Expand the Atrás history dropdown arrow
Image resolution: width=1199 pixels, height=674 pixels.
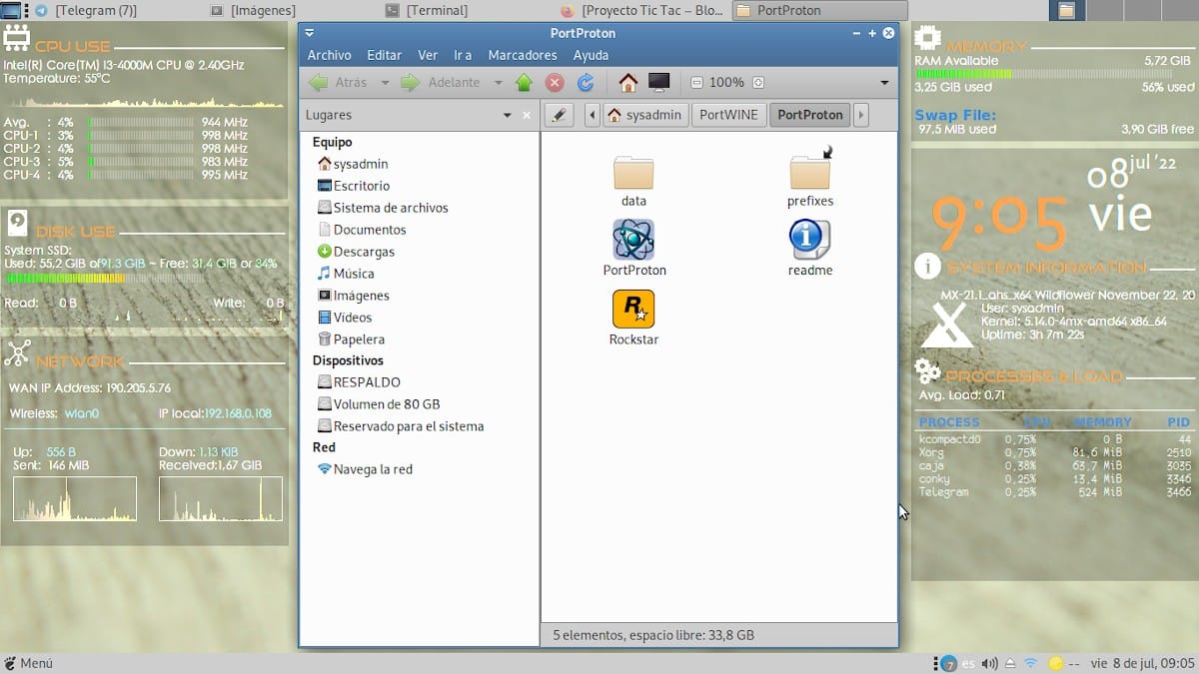pyautogui.click(x=385, y=83)
